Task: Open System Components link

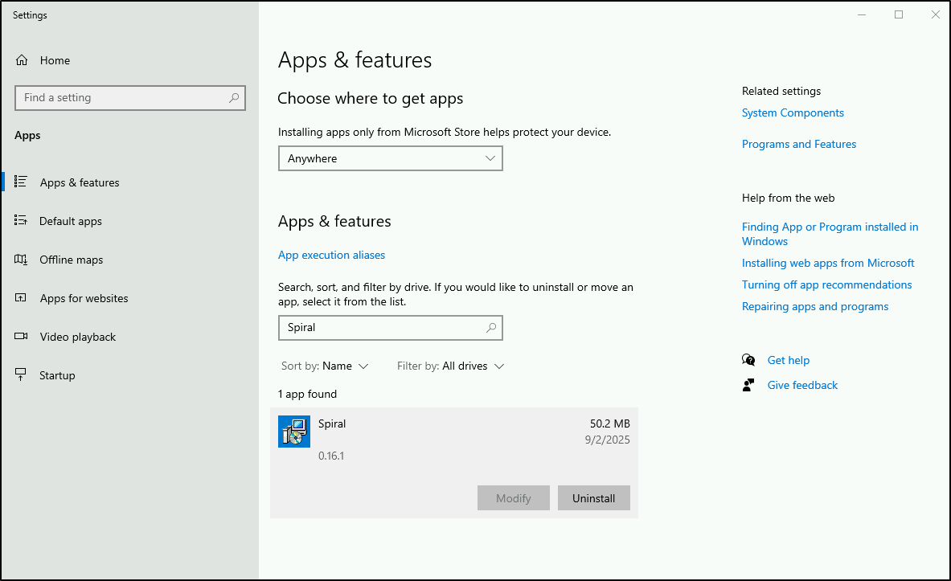Action: [793, 113]
